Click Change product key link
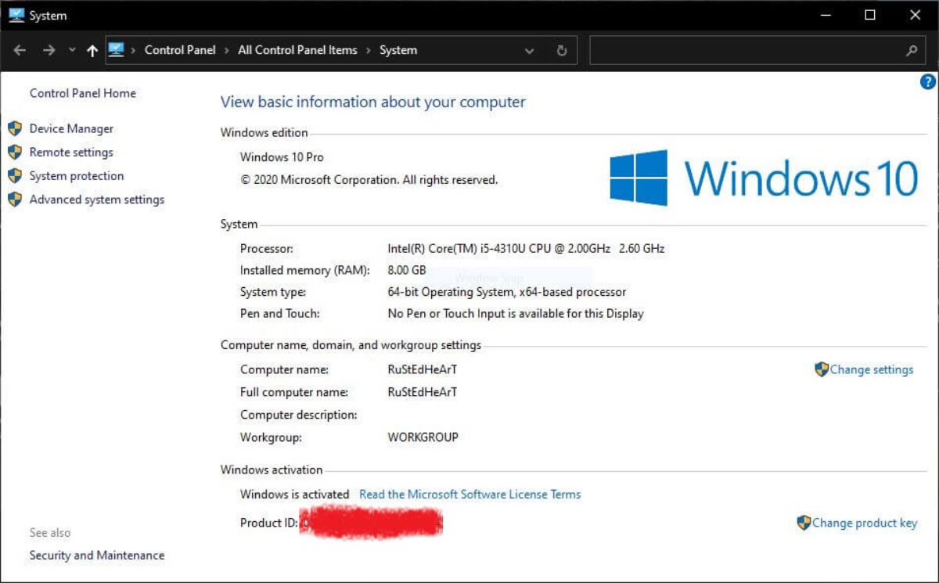 click(865, 523)
